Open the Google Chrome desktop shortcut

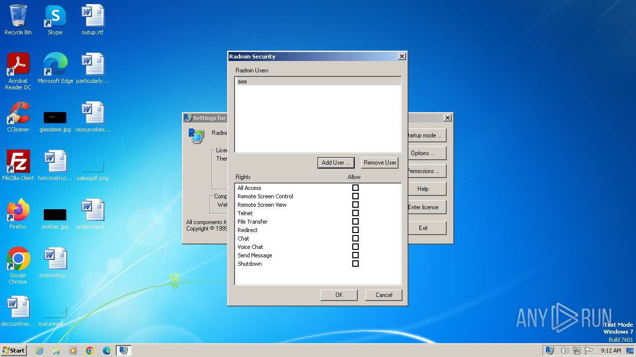click(18, 266)
